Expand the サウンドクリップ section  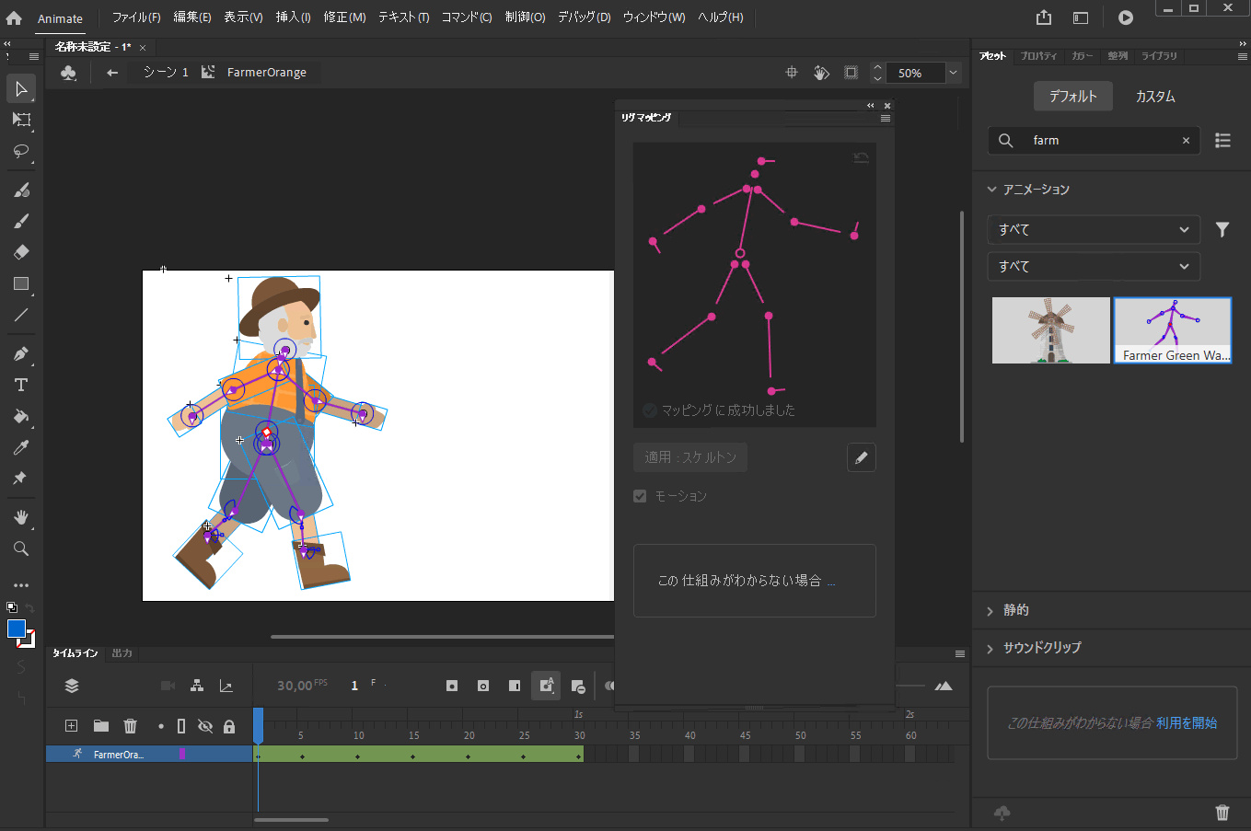click(x=1041, y=647)
